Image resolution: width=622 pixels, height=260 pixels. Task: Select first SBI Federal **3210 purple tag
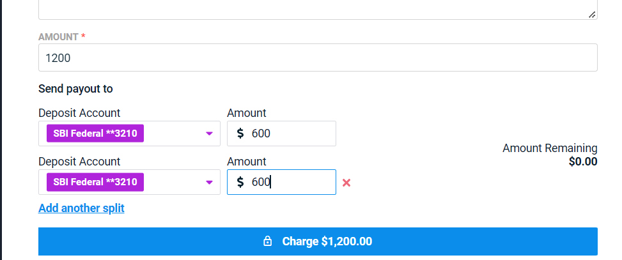pyautogui.click(x=95, y=134)
